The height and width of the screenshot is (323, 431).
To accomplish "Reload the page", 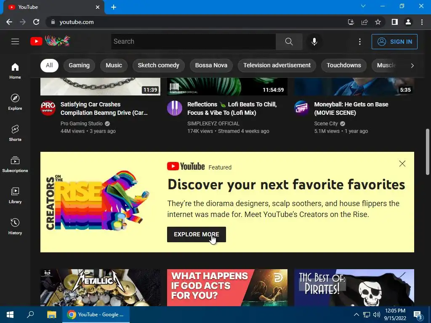I will [36, 22].
